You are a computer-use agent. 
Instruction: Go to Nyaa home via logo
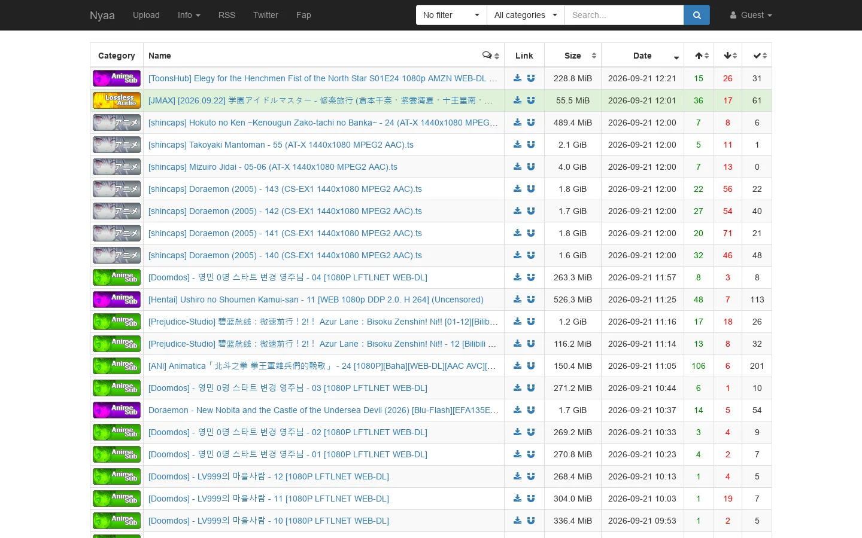tap(102, 15)
